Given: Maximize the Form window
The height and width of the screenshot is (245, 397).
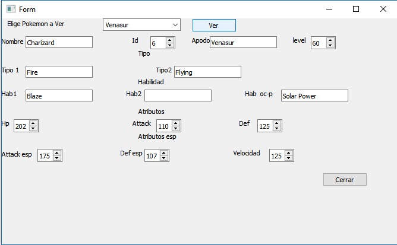Looking at the screenshot, I should click(x=356, y=9).
